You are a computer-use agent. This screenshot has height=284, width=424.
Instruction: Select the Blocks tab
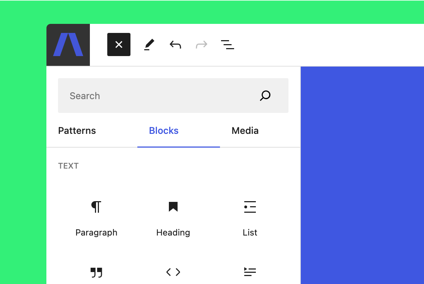(164, 131)
